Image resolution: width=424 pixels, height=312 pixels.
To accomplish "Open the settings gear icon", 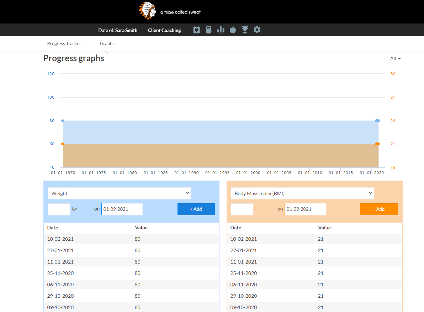I will point(257,30).
